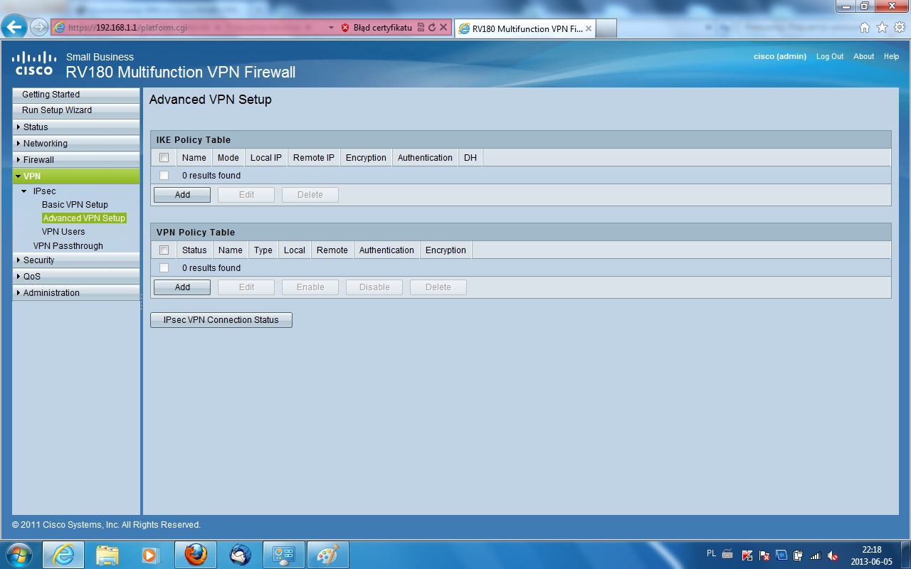Open the VPN Passthrough page
The image size is (911, 569).
[68, 245]
